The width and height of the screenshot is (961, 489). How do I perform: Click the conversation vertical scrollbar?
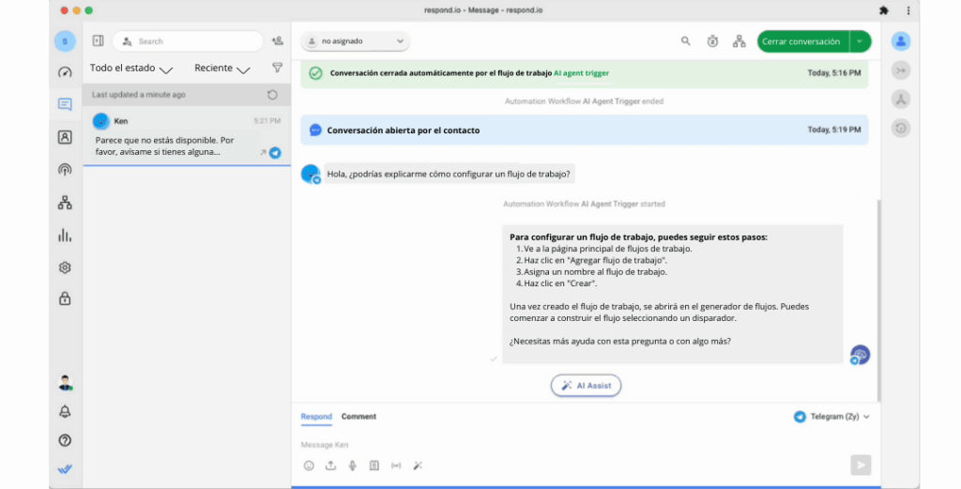(877, 300)
